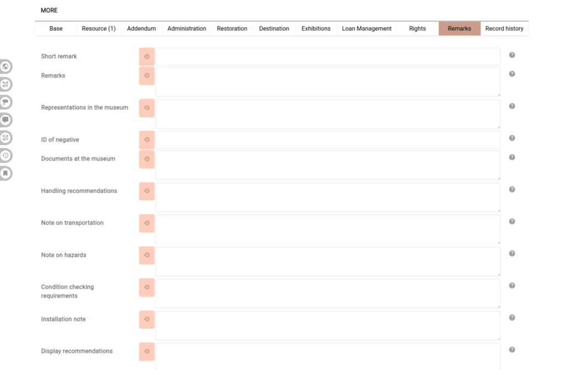Click the ID of negative input

328,140
